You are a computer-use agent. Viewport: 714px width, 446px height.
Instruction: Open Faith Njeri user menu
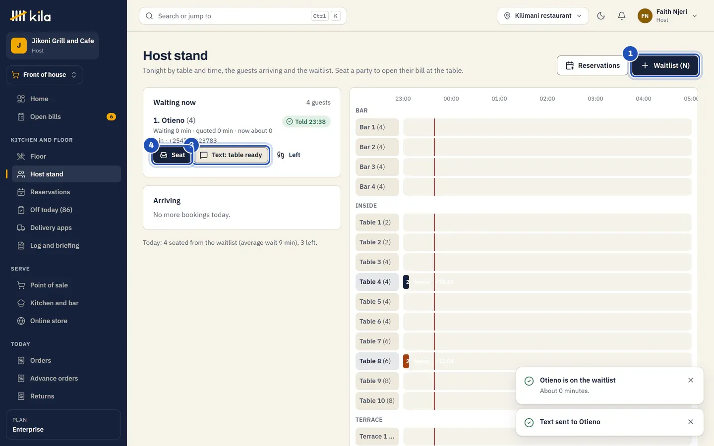click(668, 16)
